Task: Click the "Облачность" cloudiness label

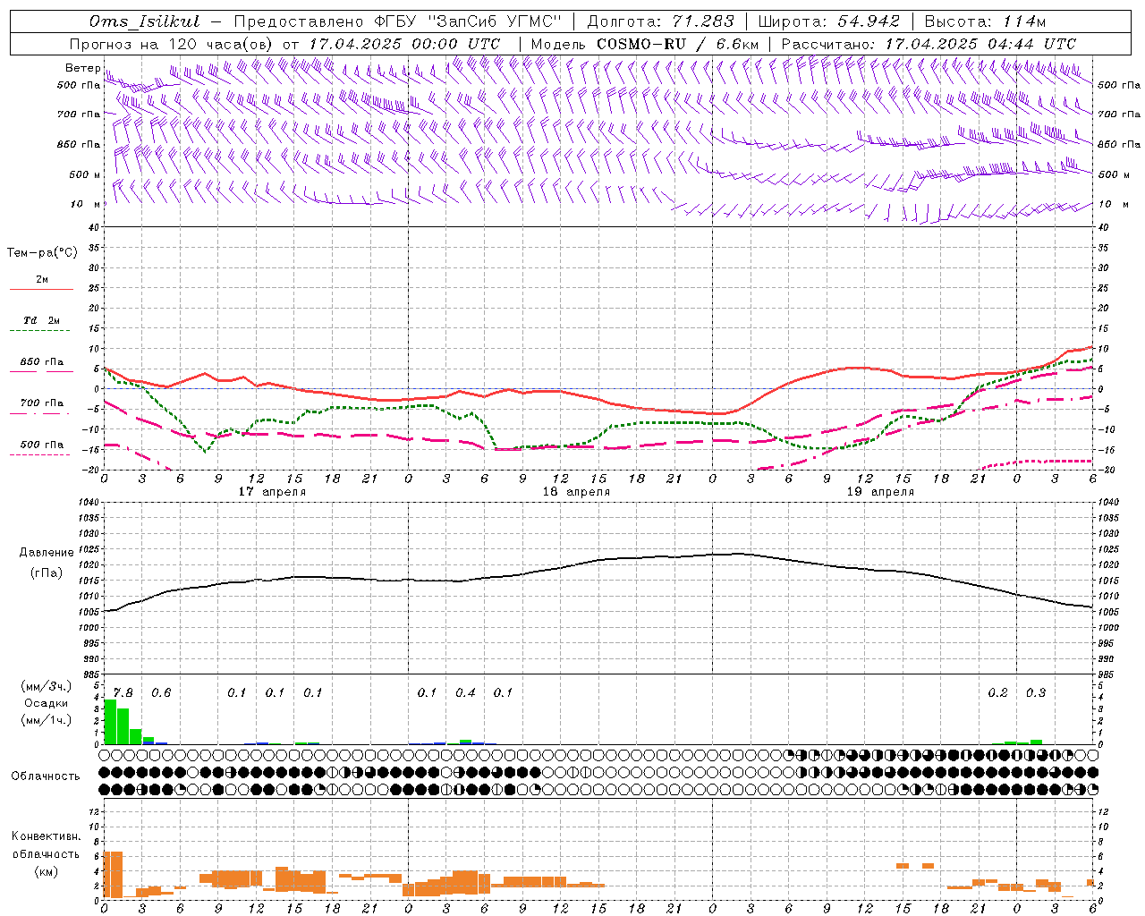Action: coord(46,776)
